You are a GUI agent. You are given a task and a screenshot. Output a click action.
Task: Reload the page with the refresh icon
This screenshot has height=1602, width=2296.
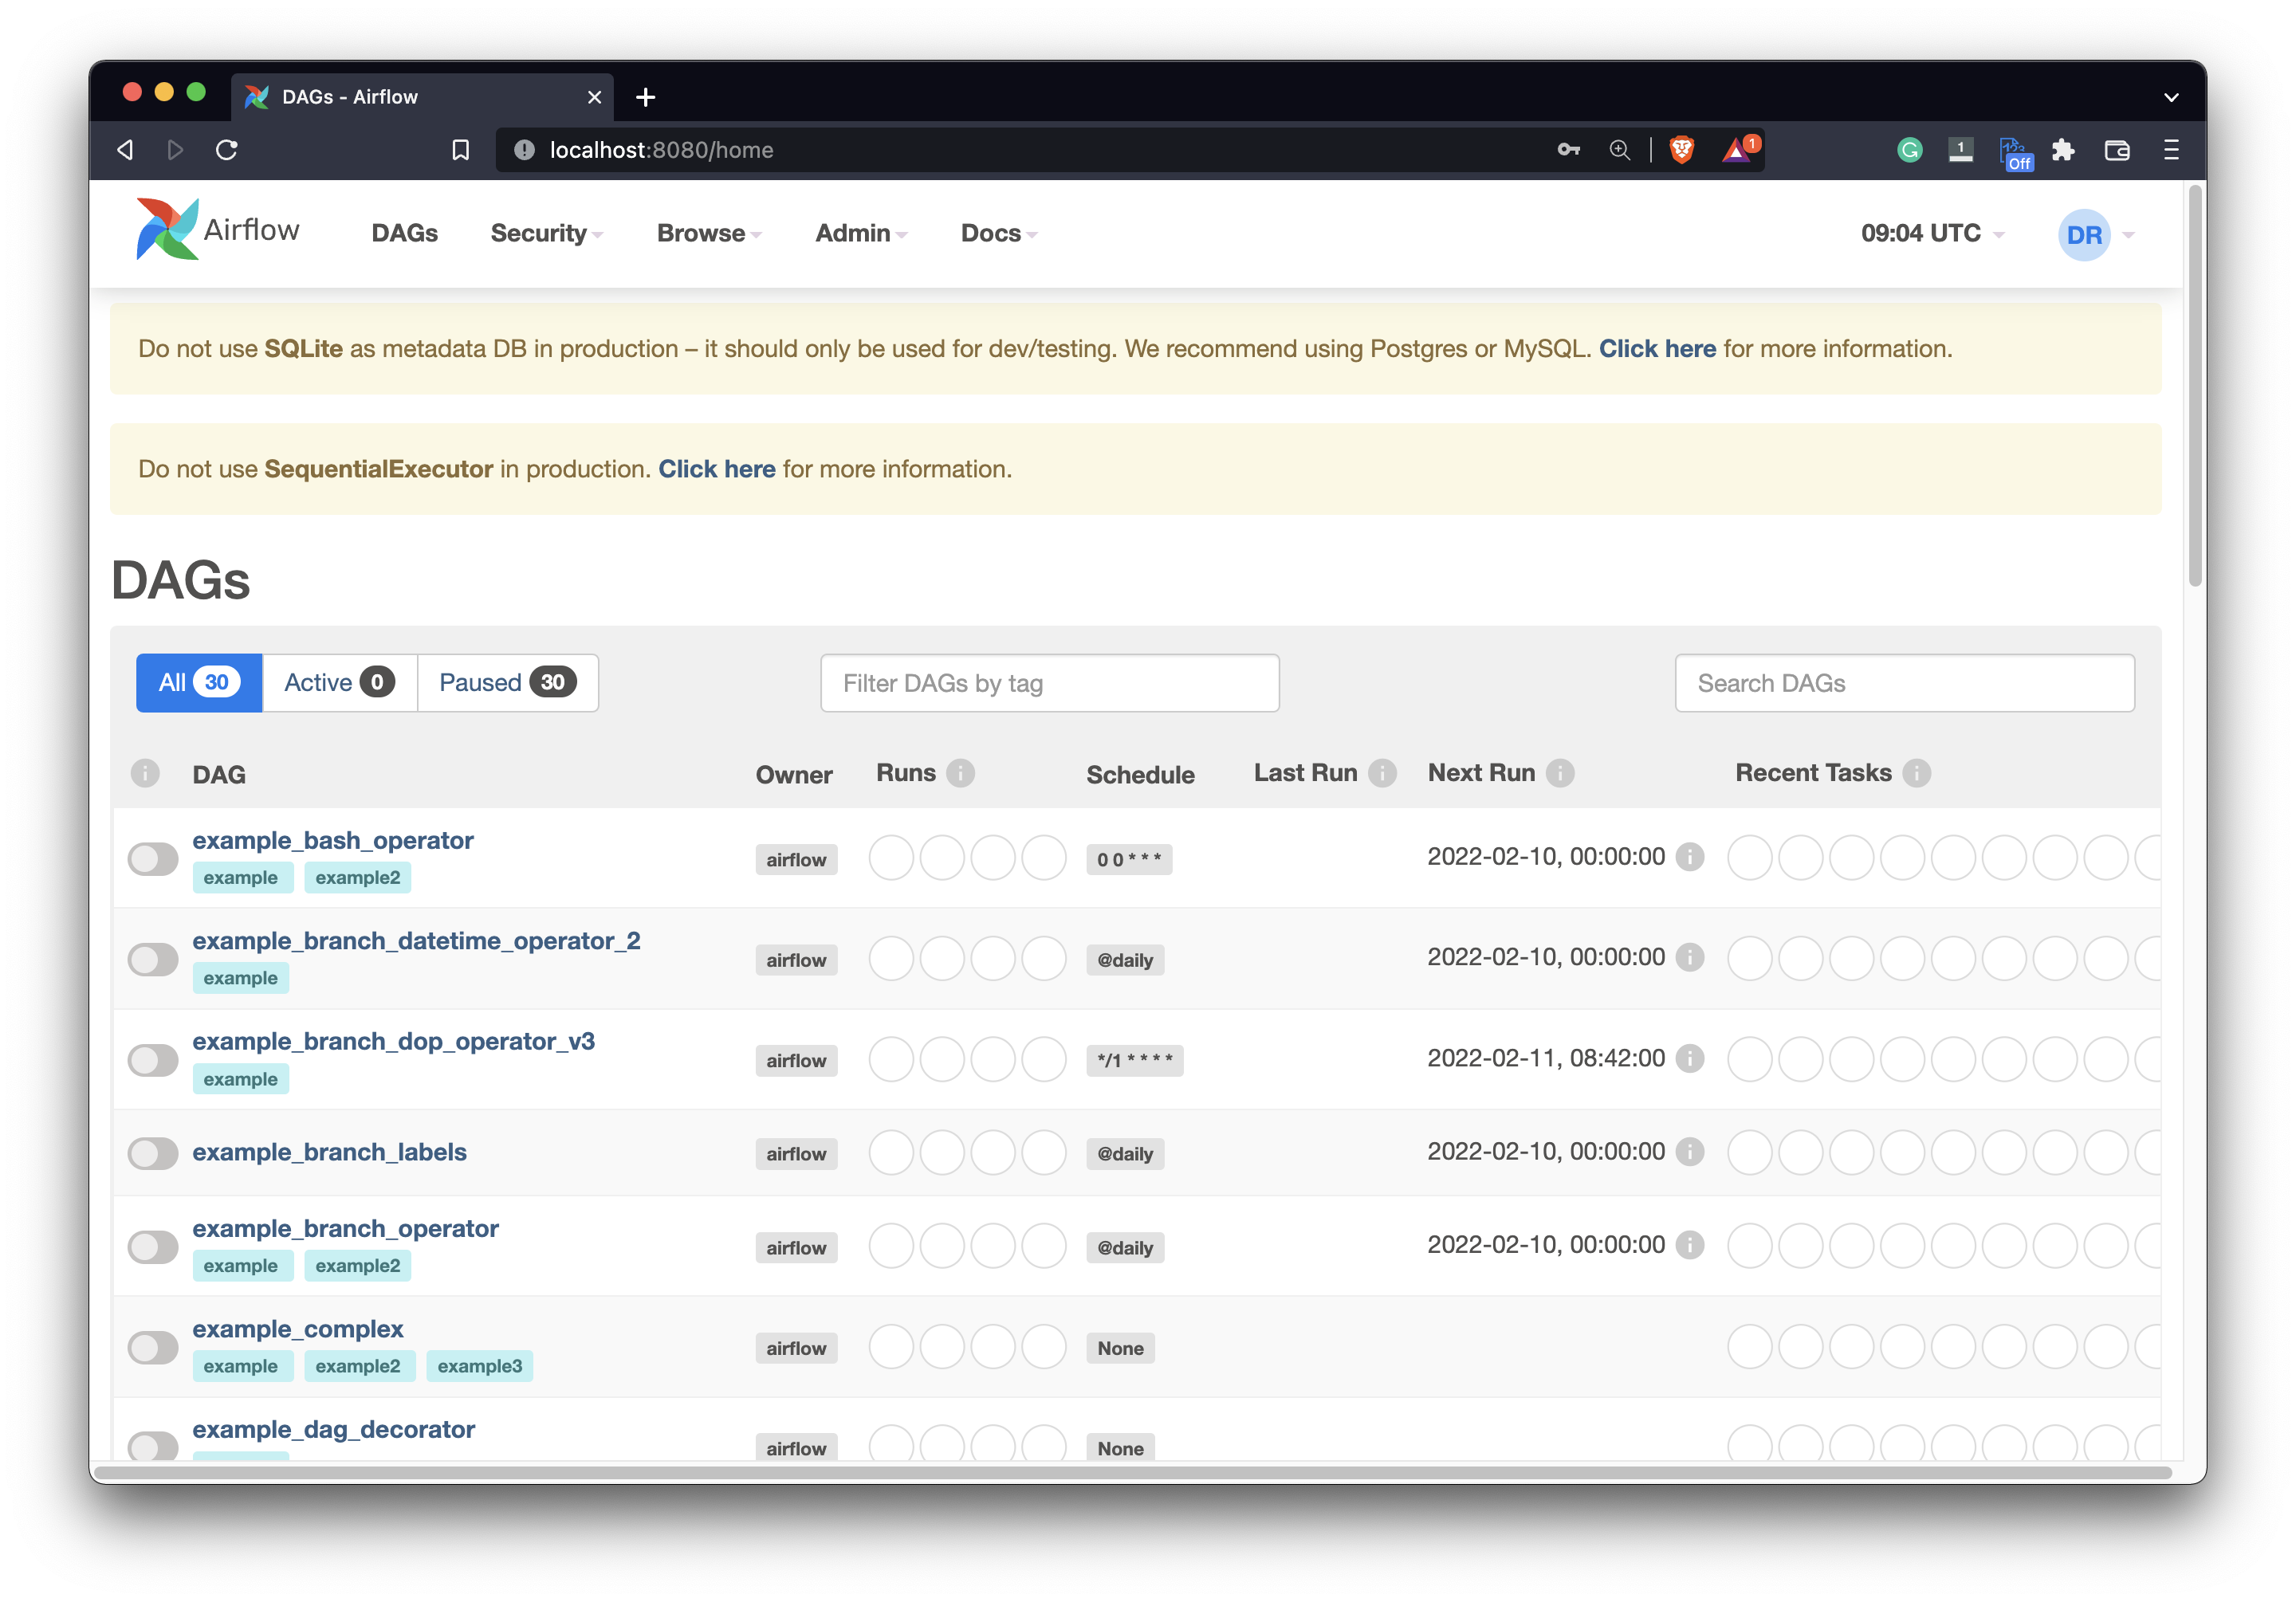point(227,150)
